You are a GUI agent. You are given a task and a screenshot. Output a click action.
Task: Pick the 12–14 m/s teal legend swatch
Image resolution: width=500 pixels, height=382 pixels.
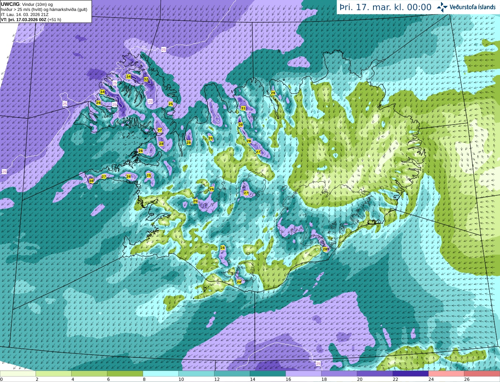point(232,374)
